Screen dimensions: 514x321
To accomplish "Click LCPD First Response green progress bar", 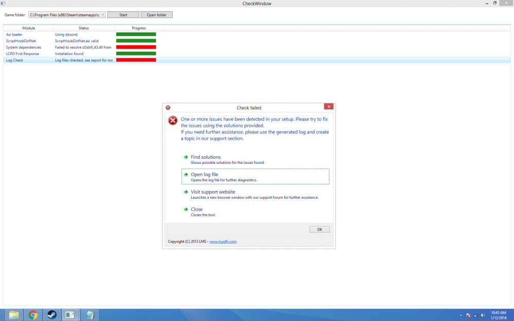I will (136, 53).
